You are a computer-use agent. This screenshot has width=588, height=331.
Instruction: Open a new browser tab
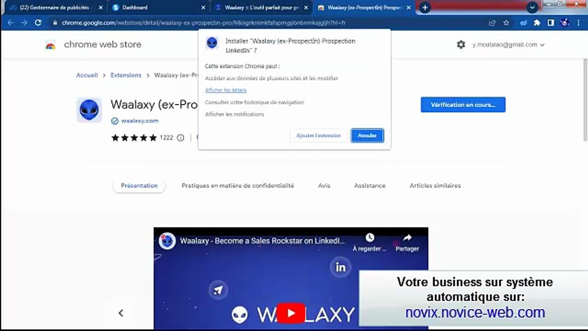coord(425,7)
